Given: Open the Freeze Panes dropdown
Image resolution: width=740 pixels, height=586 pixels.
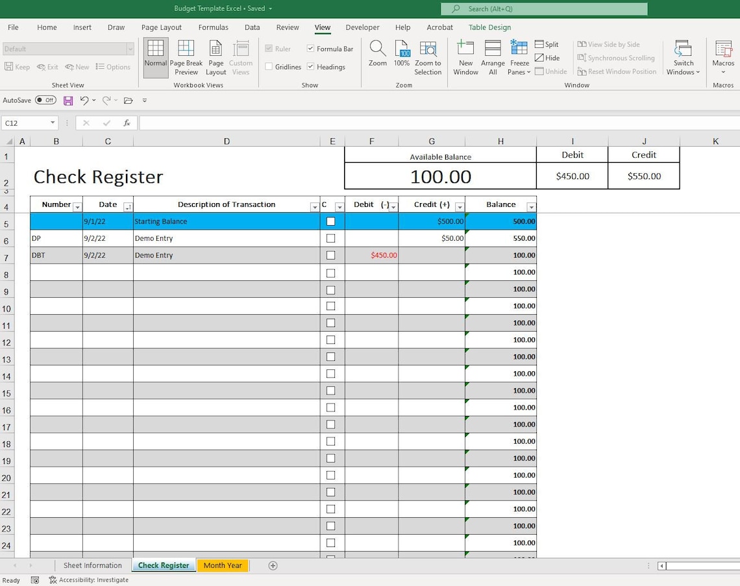Looking at the screenshot, I should pos(519,57).
